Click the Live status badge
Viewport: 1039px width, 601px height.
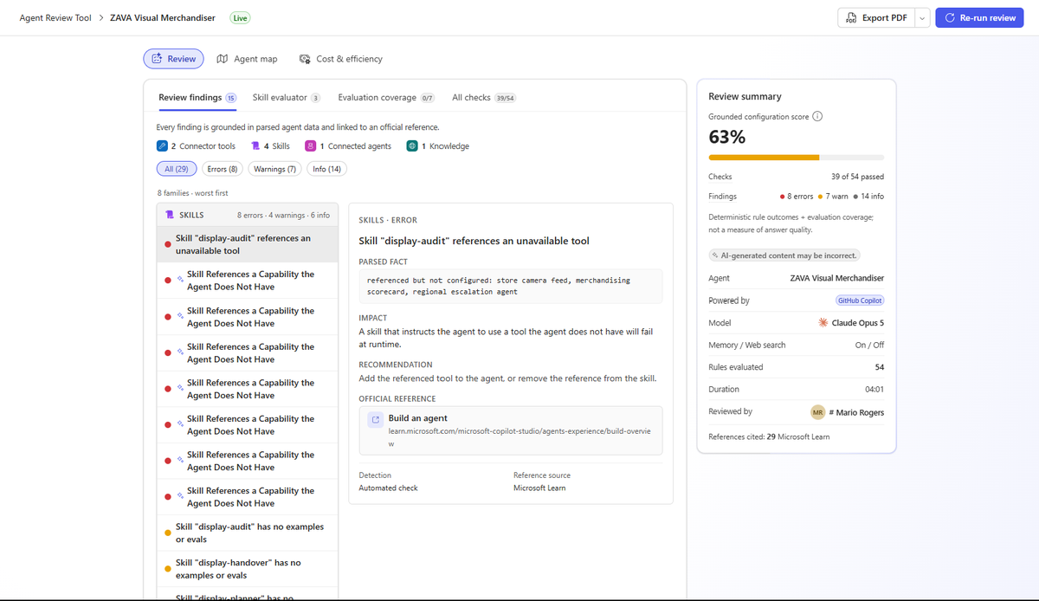click(240, 17)
